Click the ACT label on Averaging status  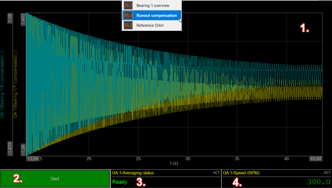pyautogui.click(x=216, y=173)
